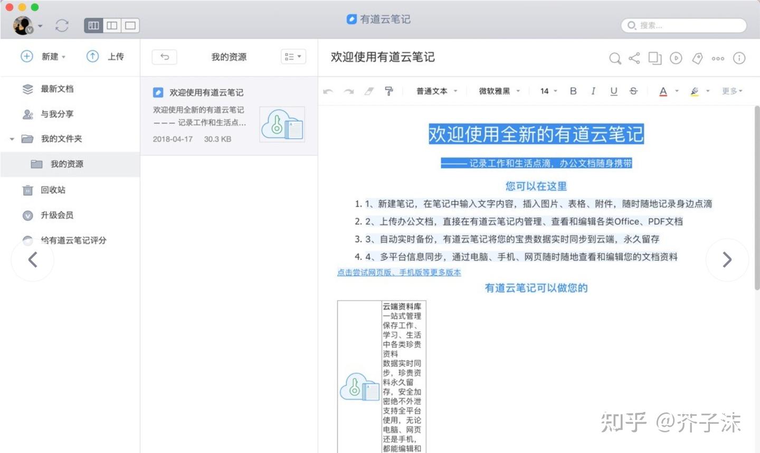Click the note title 欢迎使用有道云笔记 field
Viewport: 760px width, 453px height.
click(383, 57)
